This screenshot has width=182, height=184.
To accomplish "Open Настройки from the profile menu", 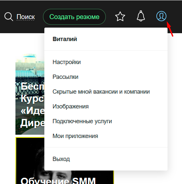I will (67, 62).
